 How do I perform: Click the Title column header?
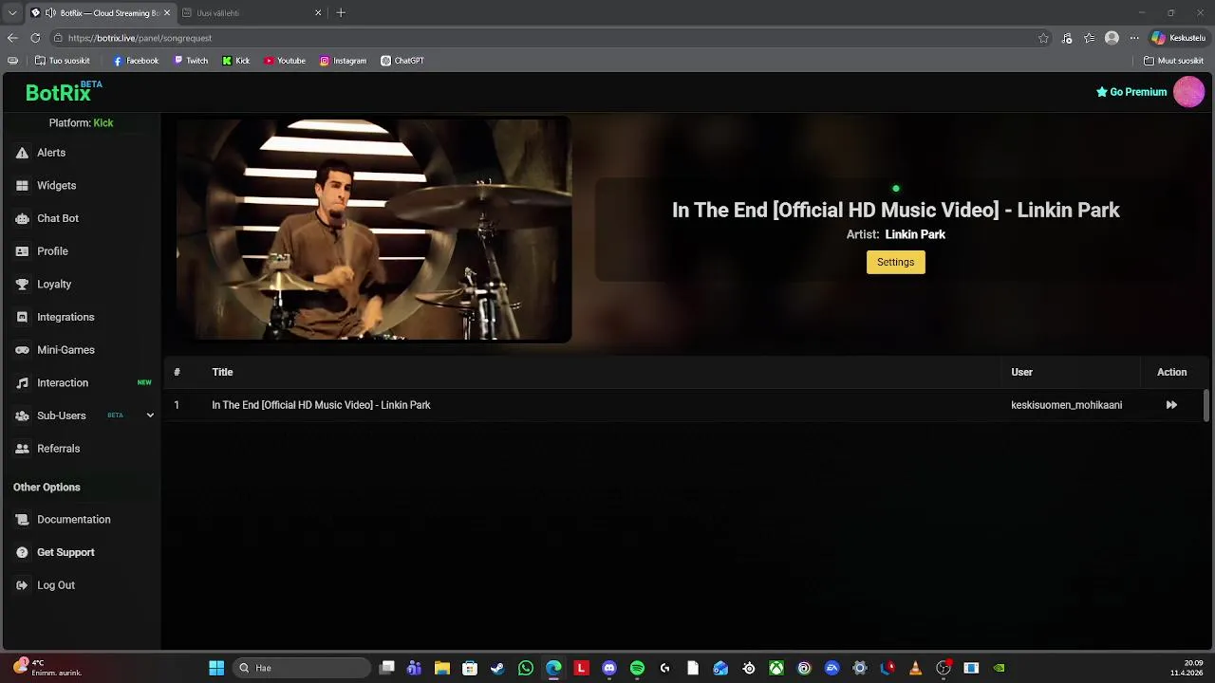[222, 372]
